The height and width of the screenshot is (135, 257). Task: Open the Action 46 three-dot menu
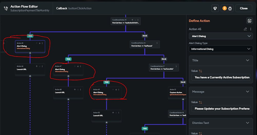click(42, 66)
